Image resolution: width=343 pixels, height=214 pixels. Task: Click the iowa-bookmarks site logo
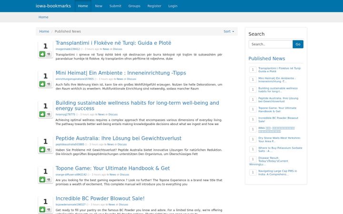click(53, 6)
